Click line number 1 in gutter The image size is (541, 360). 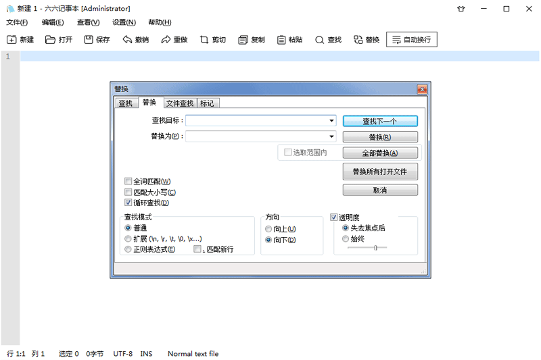tap(8, 56)
